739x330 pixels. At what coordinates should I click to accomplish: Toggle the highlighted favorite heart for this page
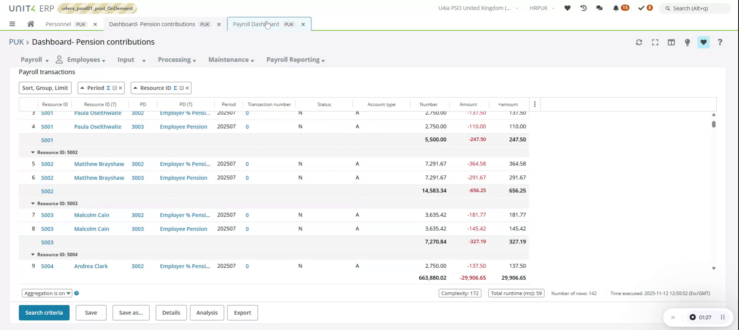tap(704, 42)
